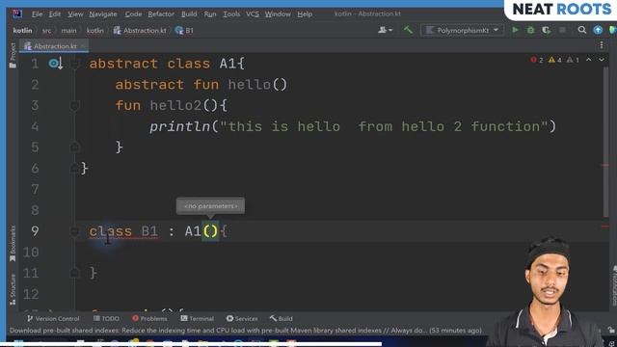Open the Project tool window
Image resolution: width=617 pixels, height=347 pixels.
(x=13, y=55)
